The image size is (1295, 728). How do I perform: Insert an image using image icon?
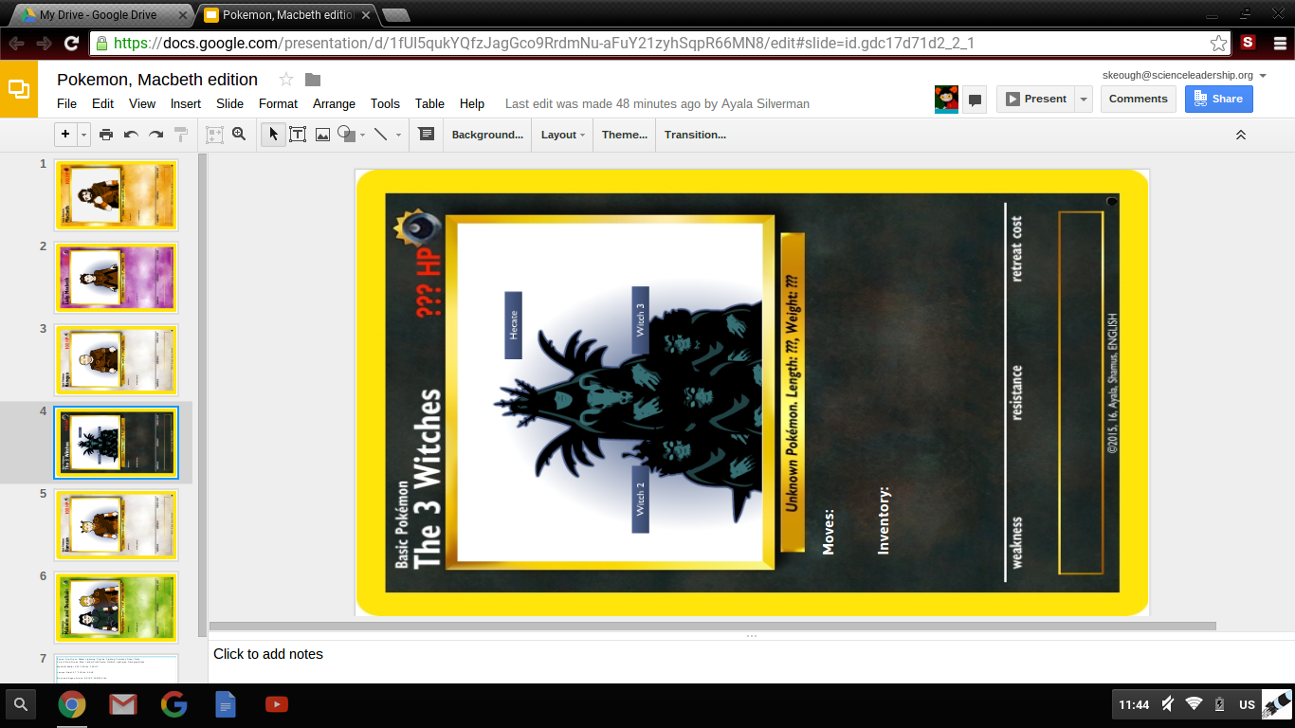(322, 135)
